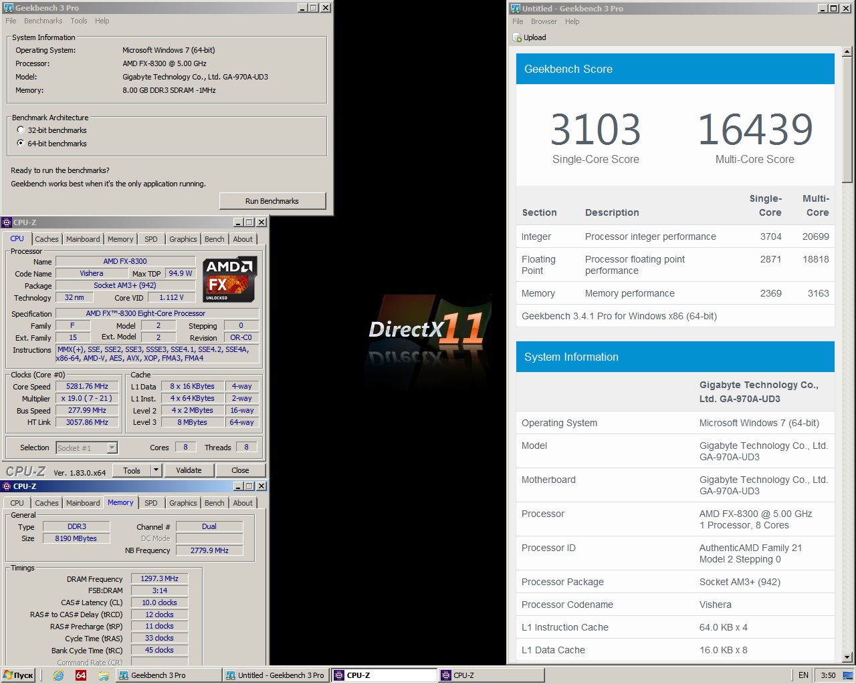Switch to SPD tab in upper CPU-Z
The width and height of the screenshot is (856, 684).
151,239
